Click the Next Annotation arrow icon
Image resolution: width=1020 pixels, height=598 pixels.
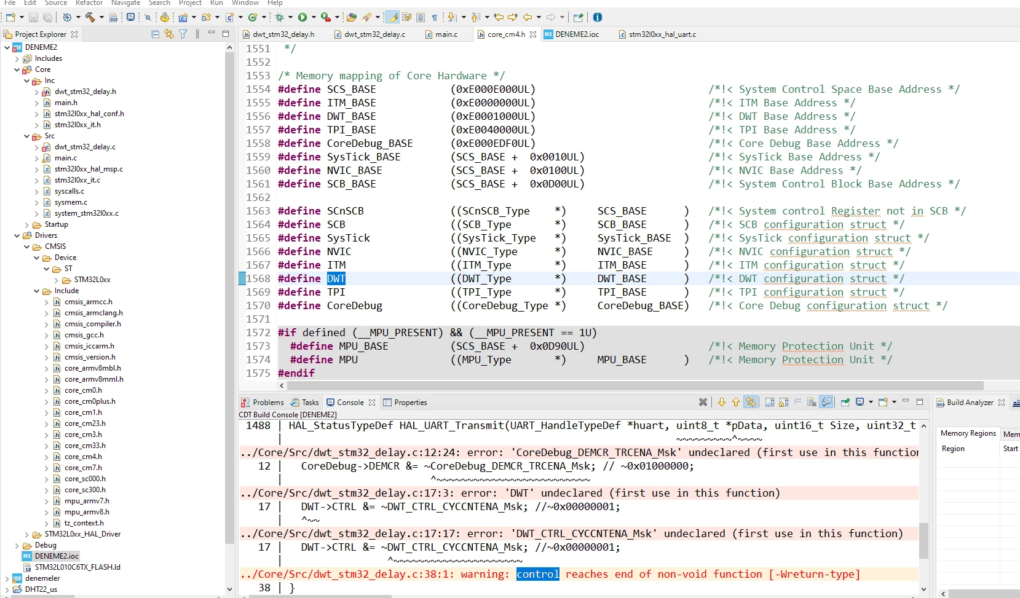(x=452, y=17)
